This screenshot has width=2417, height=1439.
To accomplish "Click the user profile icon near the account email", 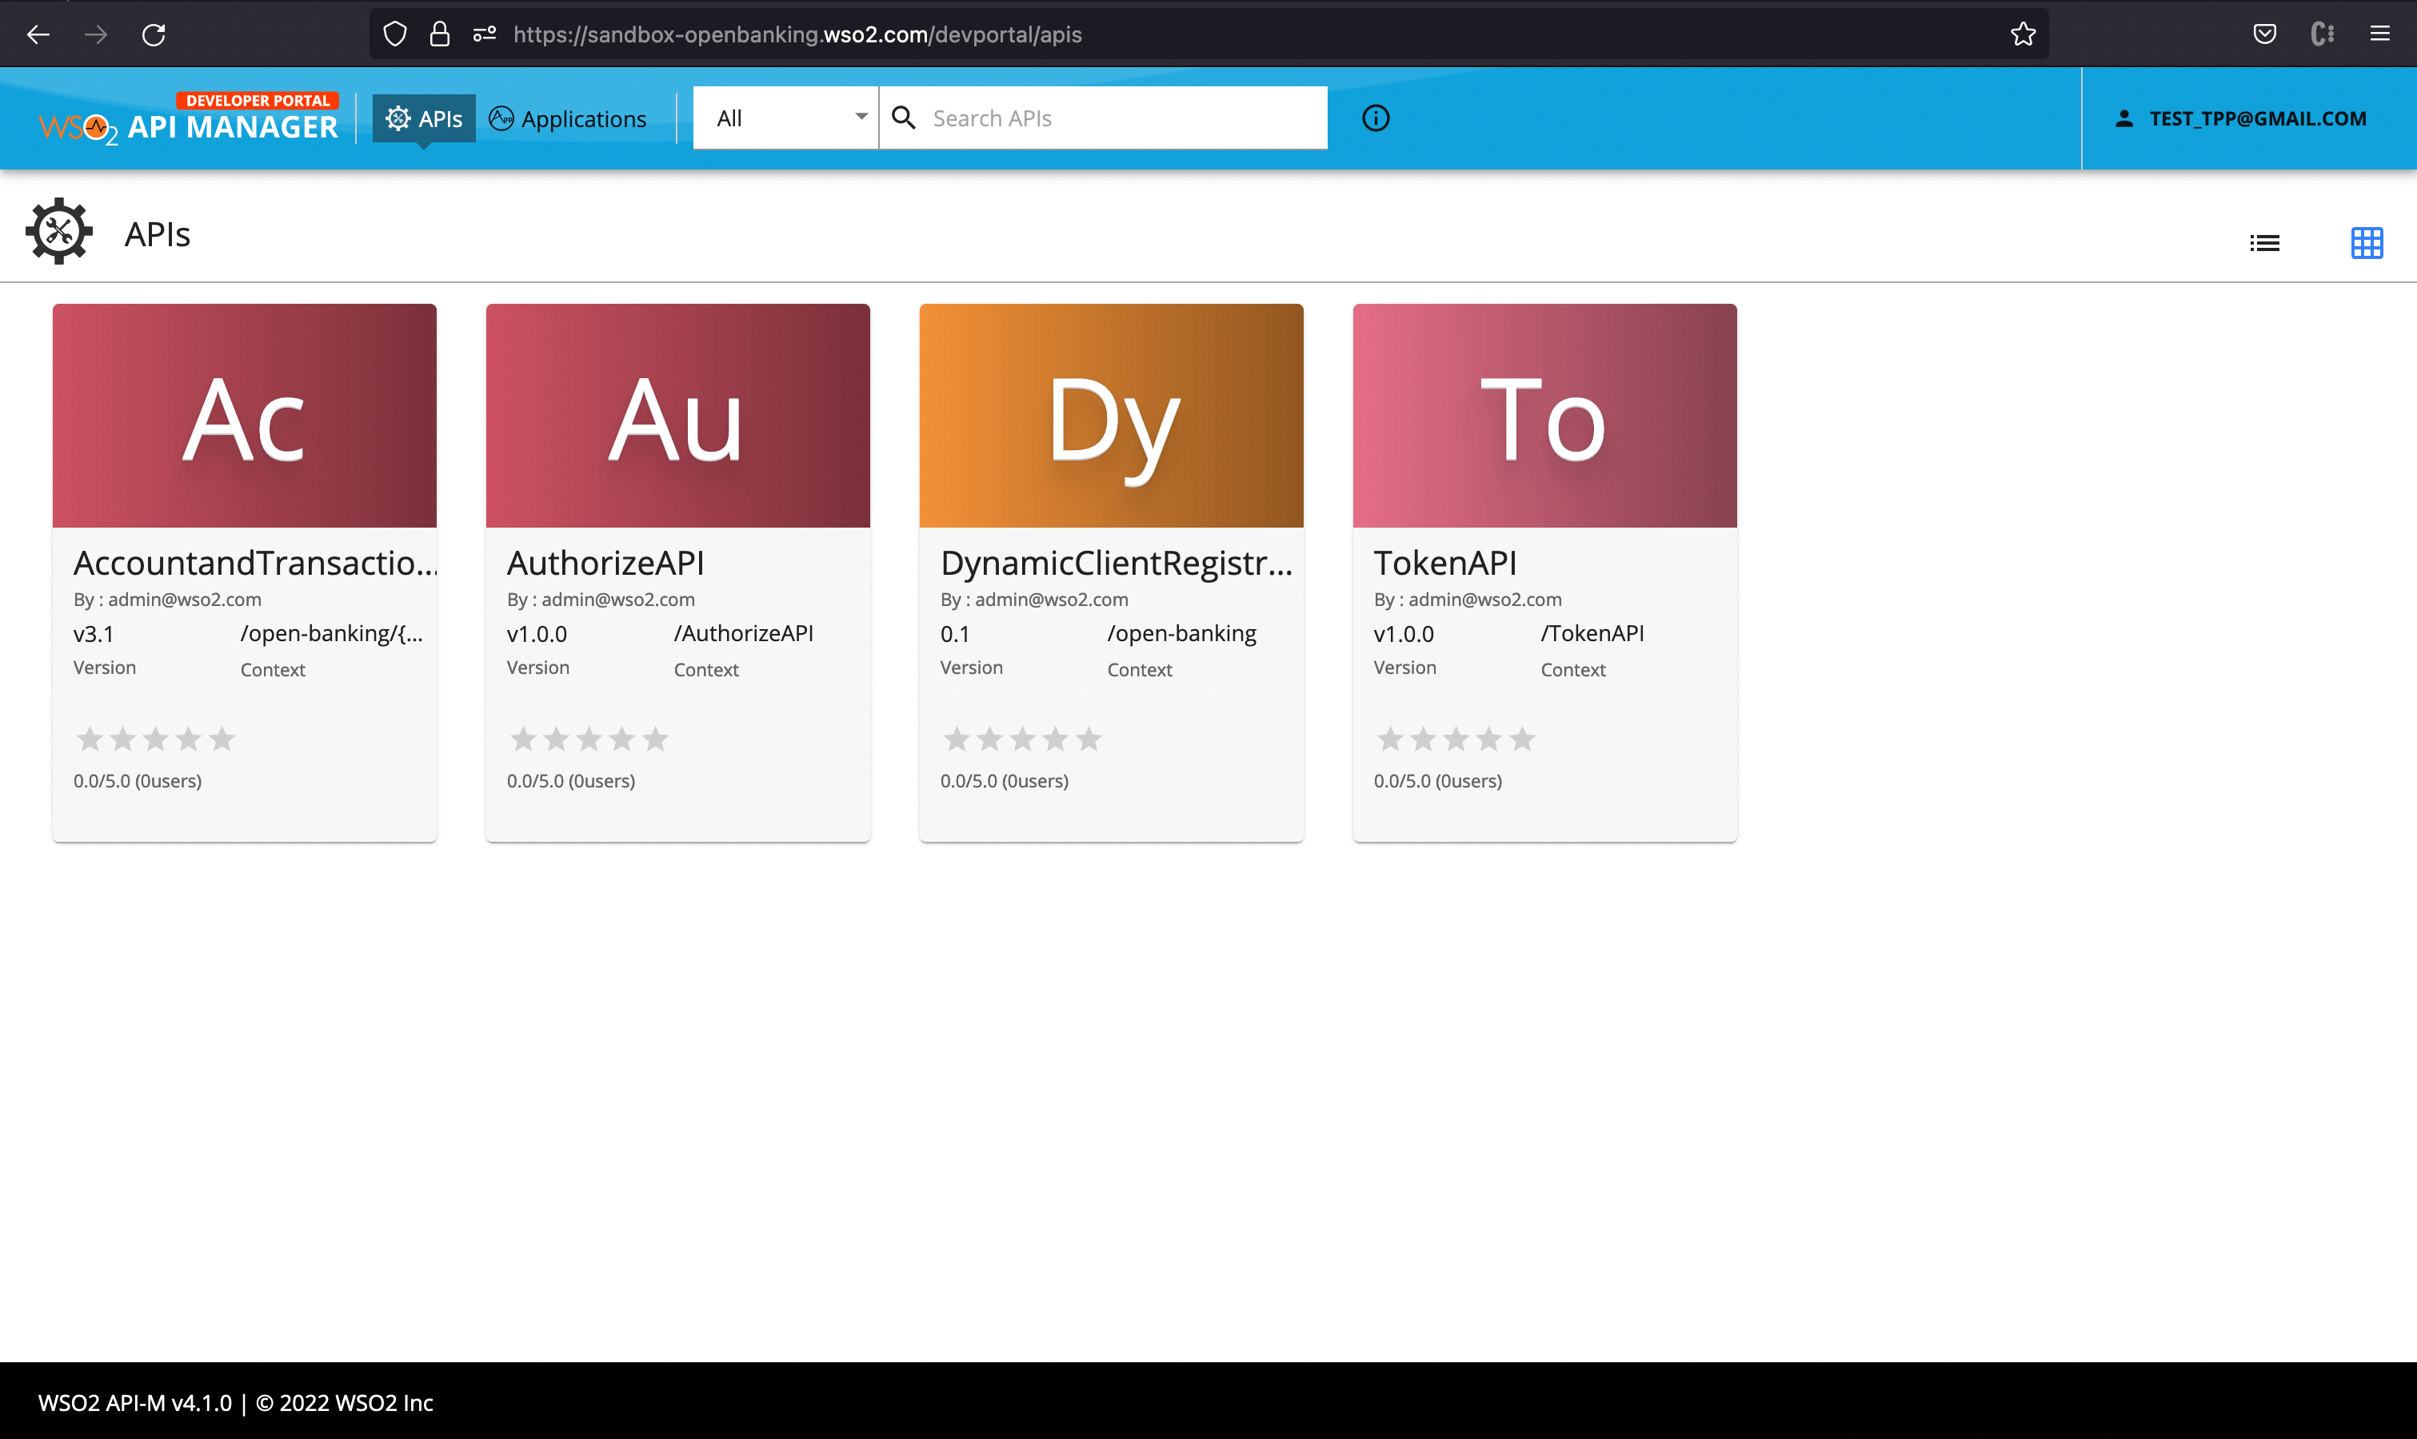I will pos(2124,118).
